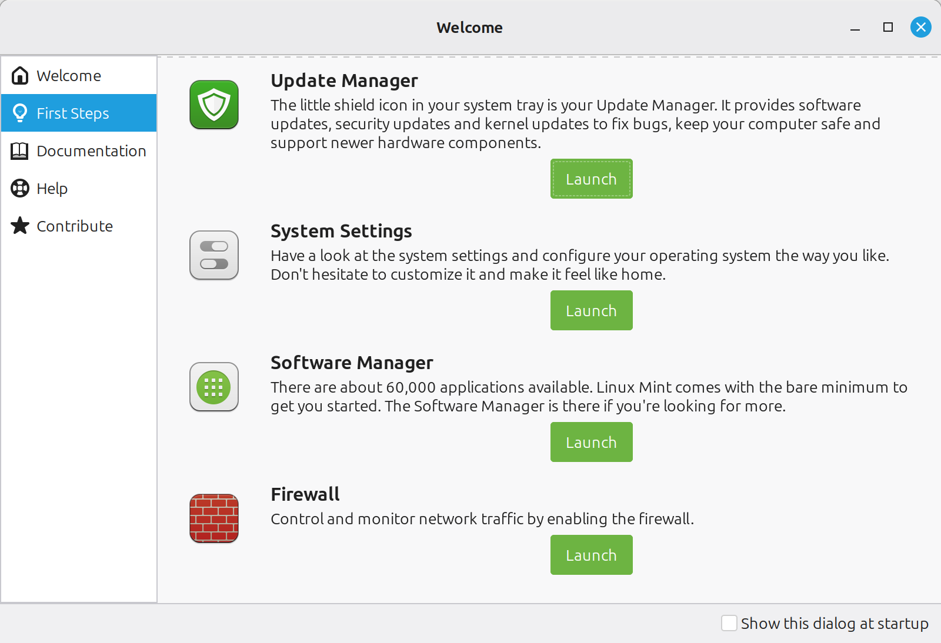Viewport: 941px width, 643px height.
Task: Click the lightbulb icon beside First Steps
Action: click(20, 113)
